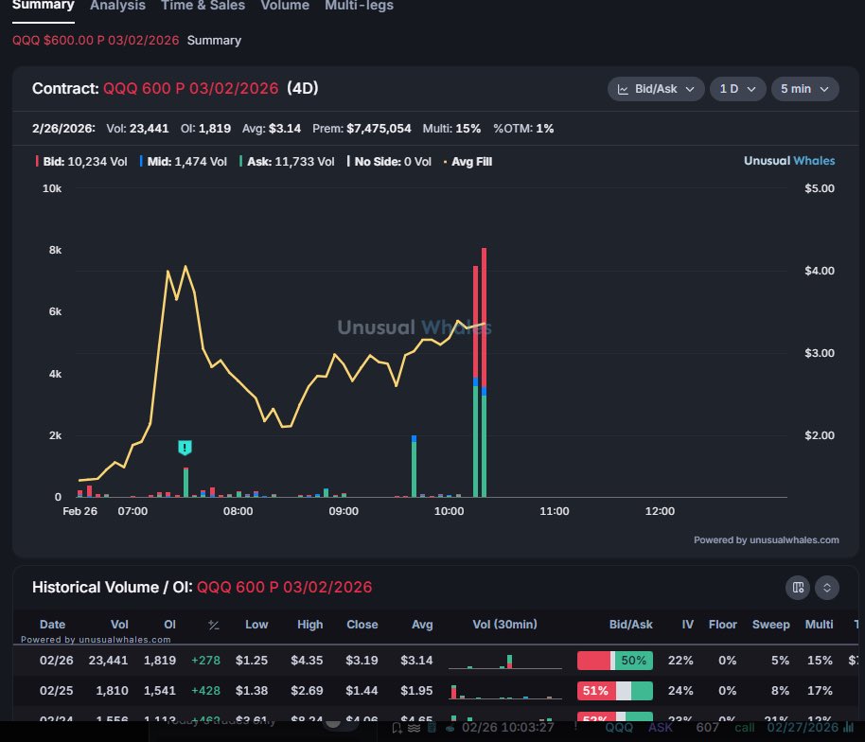Open the Volume tab
This screenshot has height=742, width=865.
pos(285,6)
